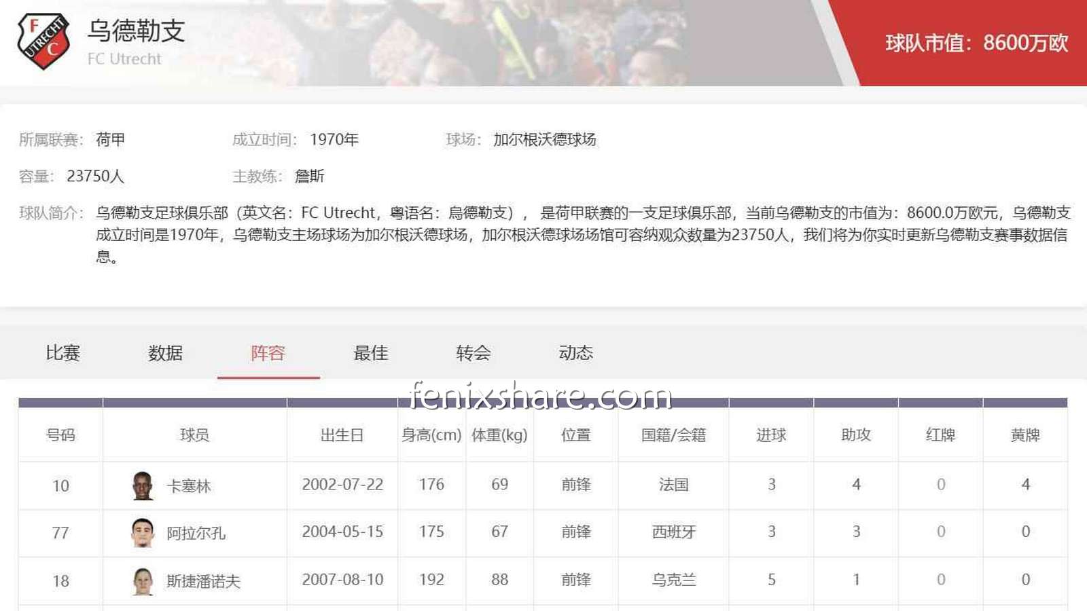Viewport: 1087px width, 611px height.
Task: Click nationality 西班牙
Action: [673, 532]
